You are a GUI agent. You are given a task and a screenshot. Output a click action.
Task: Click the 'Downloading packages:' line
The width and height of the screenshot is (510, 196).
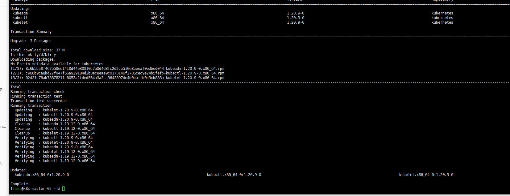click(33, 59)
